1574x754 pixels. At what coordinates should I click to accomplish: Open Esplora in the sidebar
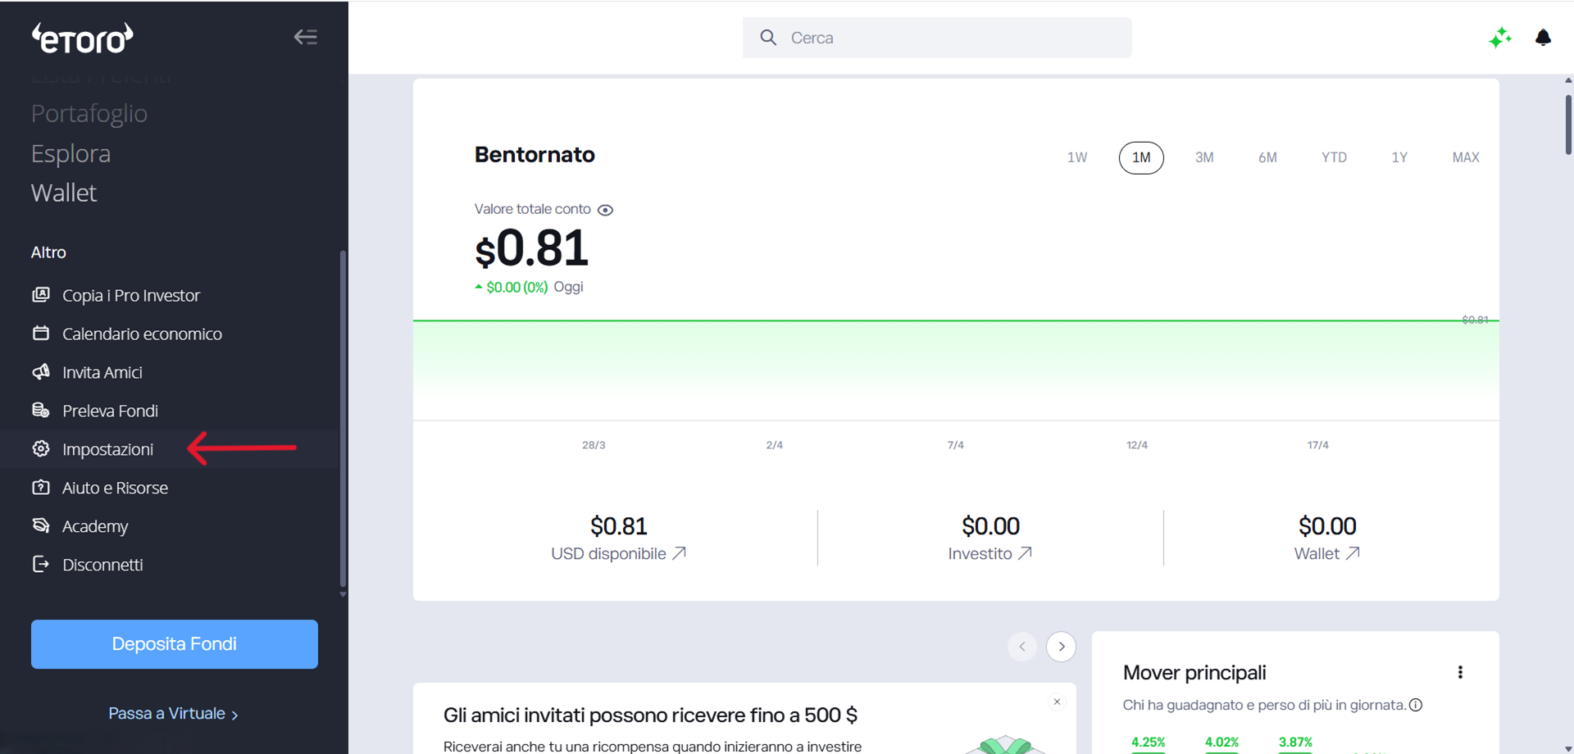click(x=71, y=153)
